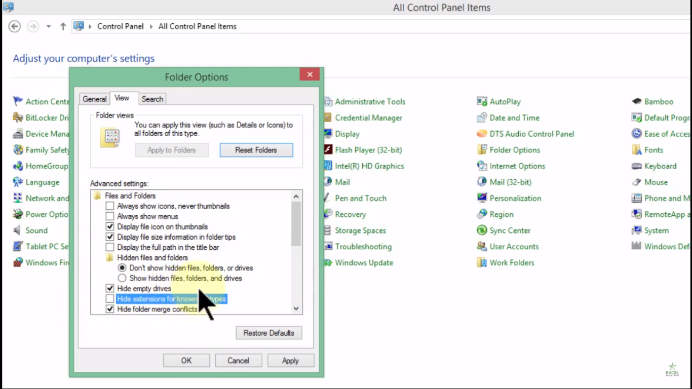Click the Advanced settings scroll-down arrow
Image resolution: width=692 pixels, height=389 pixels.
click(x=296, y=308)
